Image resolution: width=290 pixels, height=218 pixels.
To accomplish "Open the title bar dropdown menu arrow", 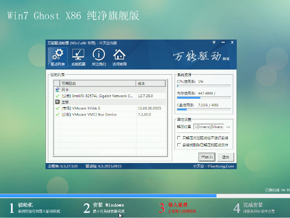I will pos(214,42).
